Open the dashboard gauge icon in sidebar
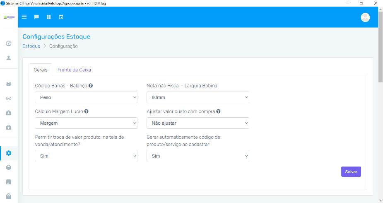 pyautogui.click(x=9, y=43)
